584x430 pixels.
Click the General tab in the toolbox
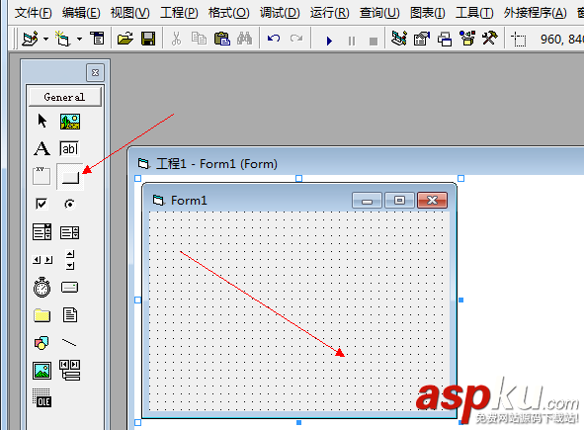pos(64,97)
